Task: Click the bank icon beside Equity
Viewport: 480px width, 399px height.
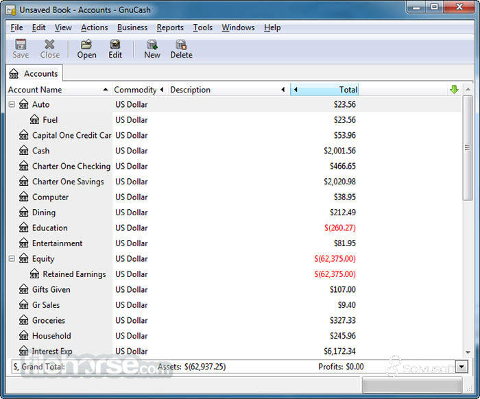Action: coord(23,258)
